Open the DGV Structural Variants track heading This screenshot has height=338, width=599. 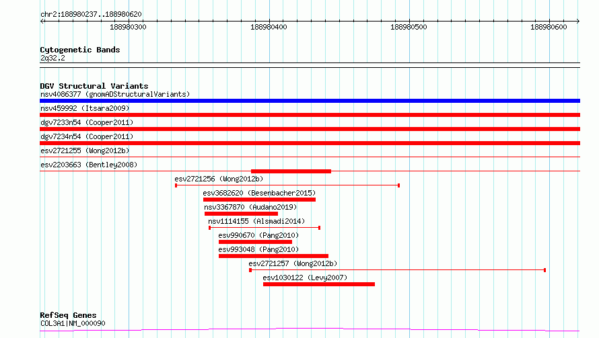[x=94, y=86]
